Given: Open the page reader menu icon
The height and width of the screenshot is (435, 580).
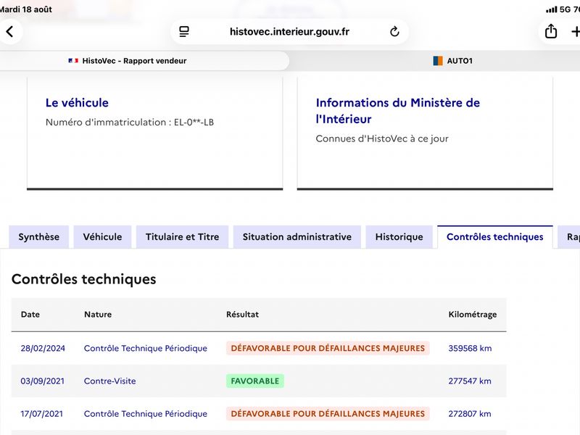Looking at the screenshot, I should tap(184, 31).
